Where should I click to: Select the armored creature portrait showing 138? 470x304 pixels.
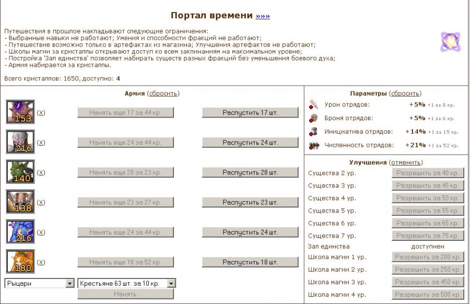pyautogui.click(x=20, y=202)
